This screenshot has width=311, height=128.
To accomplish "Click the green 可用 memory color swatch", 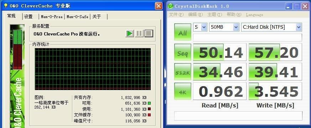I will (149, 103).
